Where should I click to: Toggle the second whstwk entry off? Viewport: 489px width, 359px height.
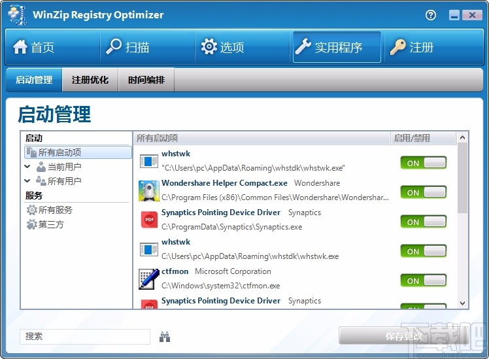(424, 251)
